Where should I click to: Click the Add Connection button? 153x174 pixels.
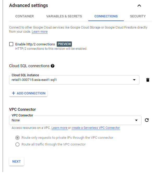[x=28, y=93]
